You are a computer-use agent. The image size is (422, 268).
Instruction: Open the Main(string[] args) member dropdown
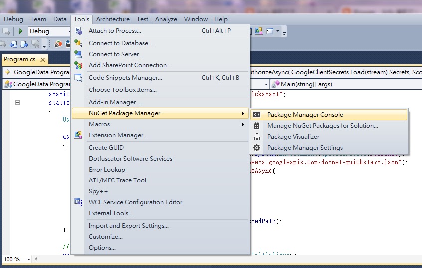pos(346,84)
